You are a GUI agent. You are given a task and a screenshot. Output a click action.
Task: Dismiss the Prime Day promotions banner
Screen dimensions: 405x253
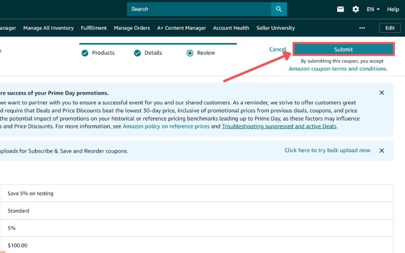[x=382, y=93]
